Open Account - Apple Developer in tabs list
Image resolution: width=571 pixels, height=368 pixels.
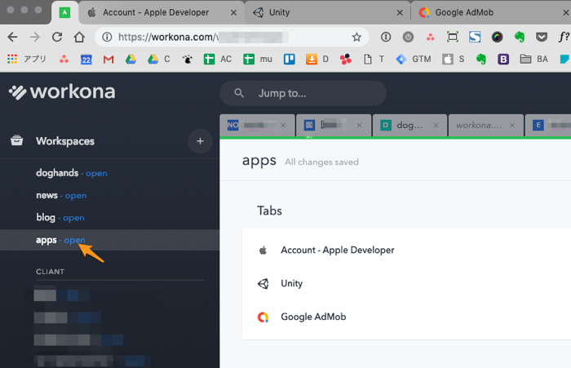[x=338, y=250]
